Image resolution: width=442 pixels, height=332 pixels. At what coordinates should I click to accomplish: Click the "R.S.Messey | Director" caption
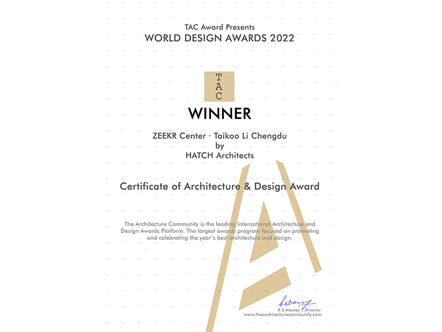pos(299,310)
